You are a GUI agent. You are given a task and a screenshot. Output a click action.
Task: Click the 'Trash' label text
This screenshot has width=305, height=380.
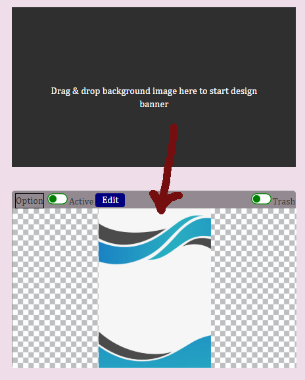tap(284, 201)
